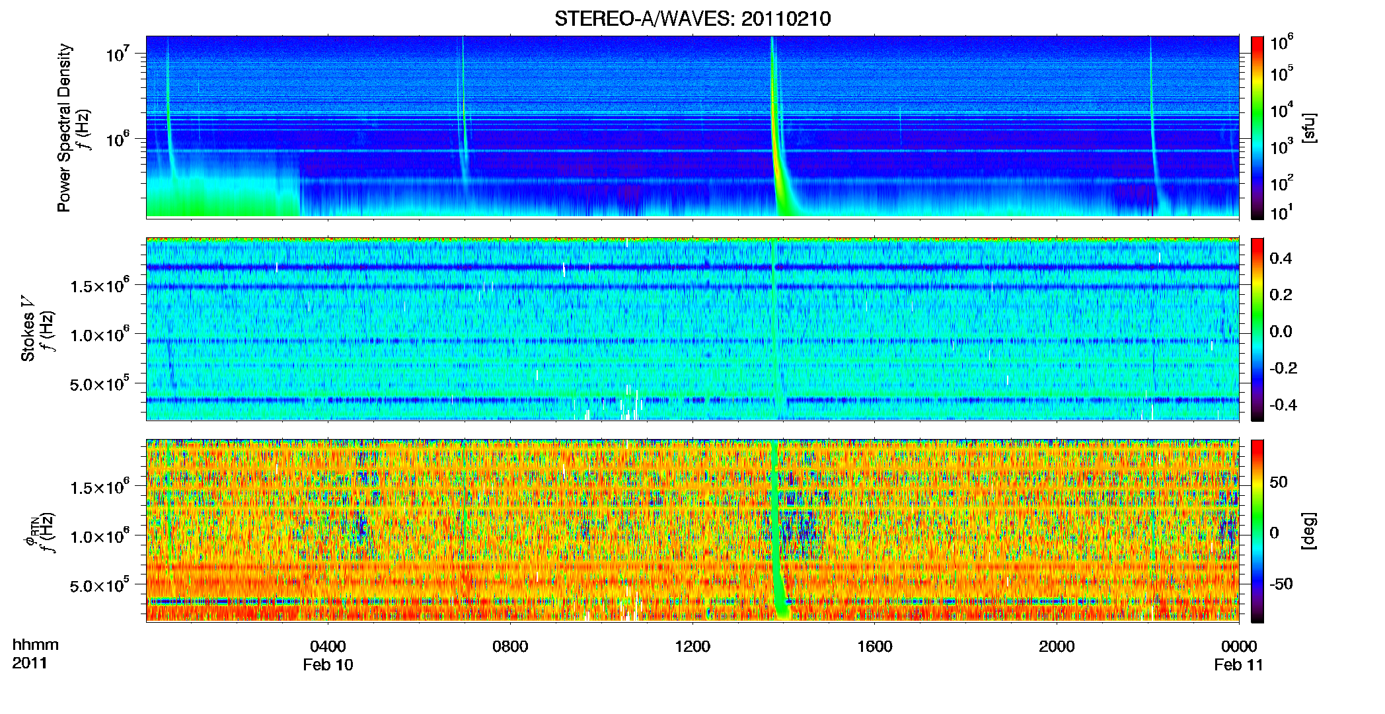Click the '-50' value on degree color bar
1385x714 pixels.
[x=1281, y=584]
